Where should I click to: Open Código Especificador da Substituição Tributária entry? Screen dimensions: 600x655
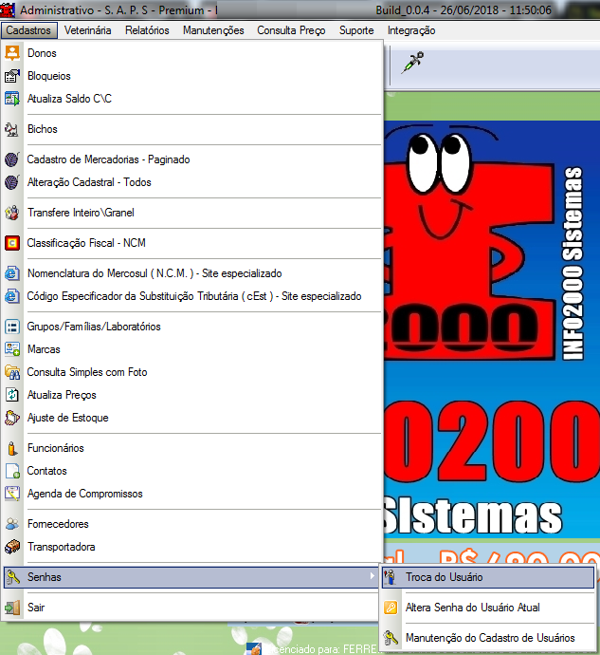coord(192,296)
